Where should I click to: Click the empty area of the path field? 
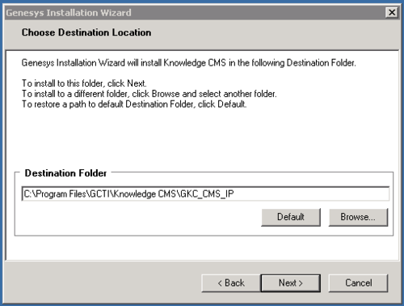[311, 194]
